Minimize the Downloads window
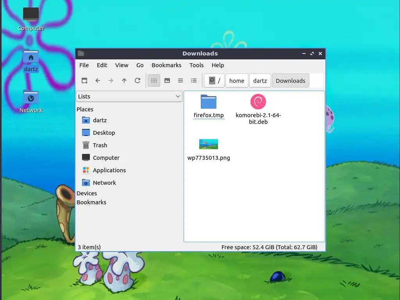Image resolution: width=400 pixels, height=300 pixels. [x=304, y=54]
